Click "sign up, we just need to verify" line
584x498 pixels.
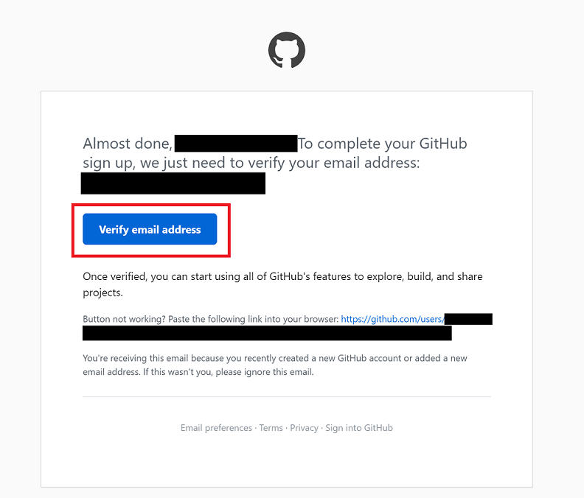click(251, 163)
